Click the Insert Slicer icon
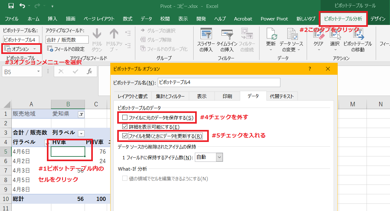Screen dimensions: 390x211 [206, 34]
